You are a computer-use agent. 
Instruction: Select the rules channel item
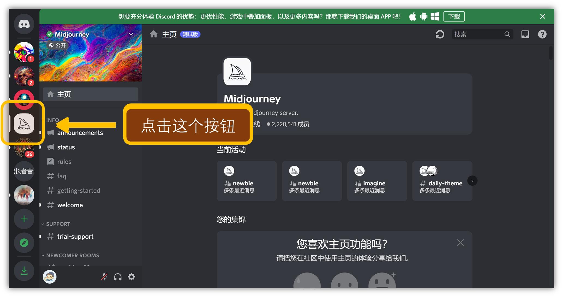(64, 162)
